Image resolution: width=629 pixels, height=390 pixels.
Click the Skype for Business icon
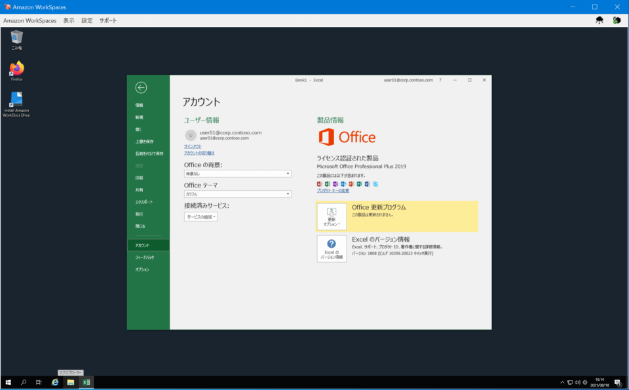pos(375,184)
